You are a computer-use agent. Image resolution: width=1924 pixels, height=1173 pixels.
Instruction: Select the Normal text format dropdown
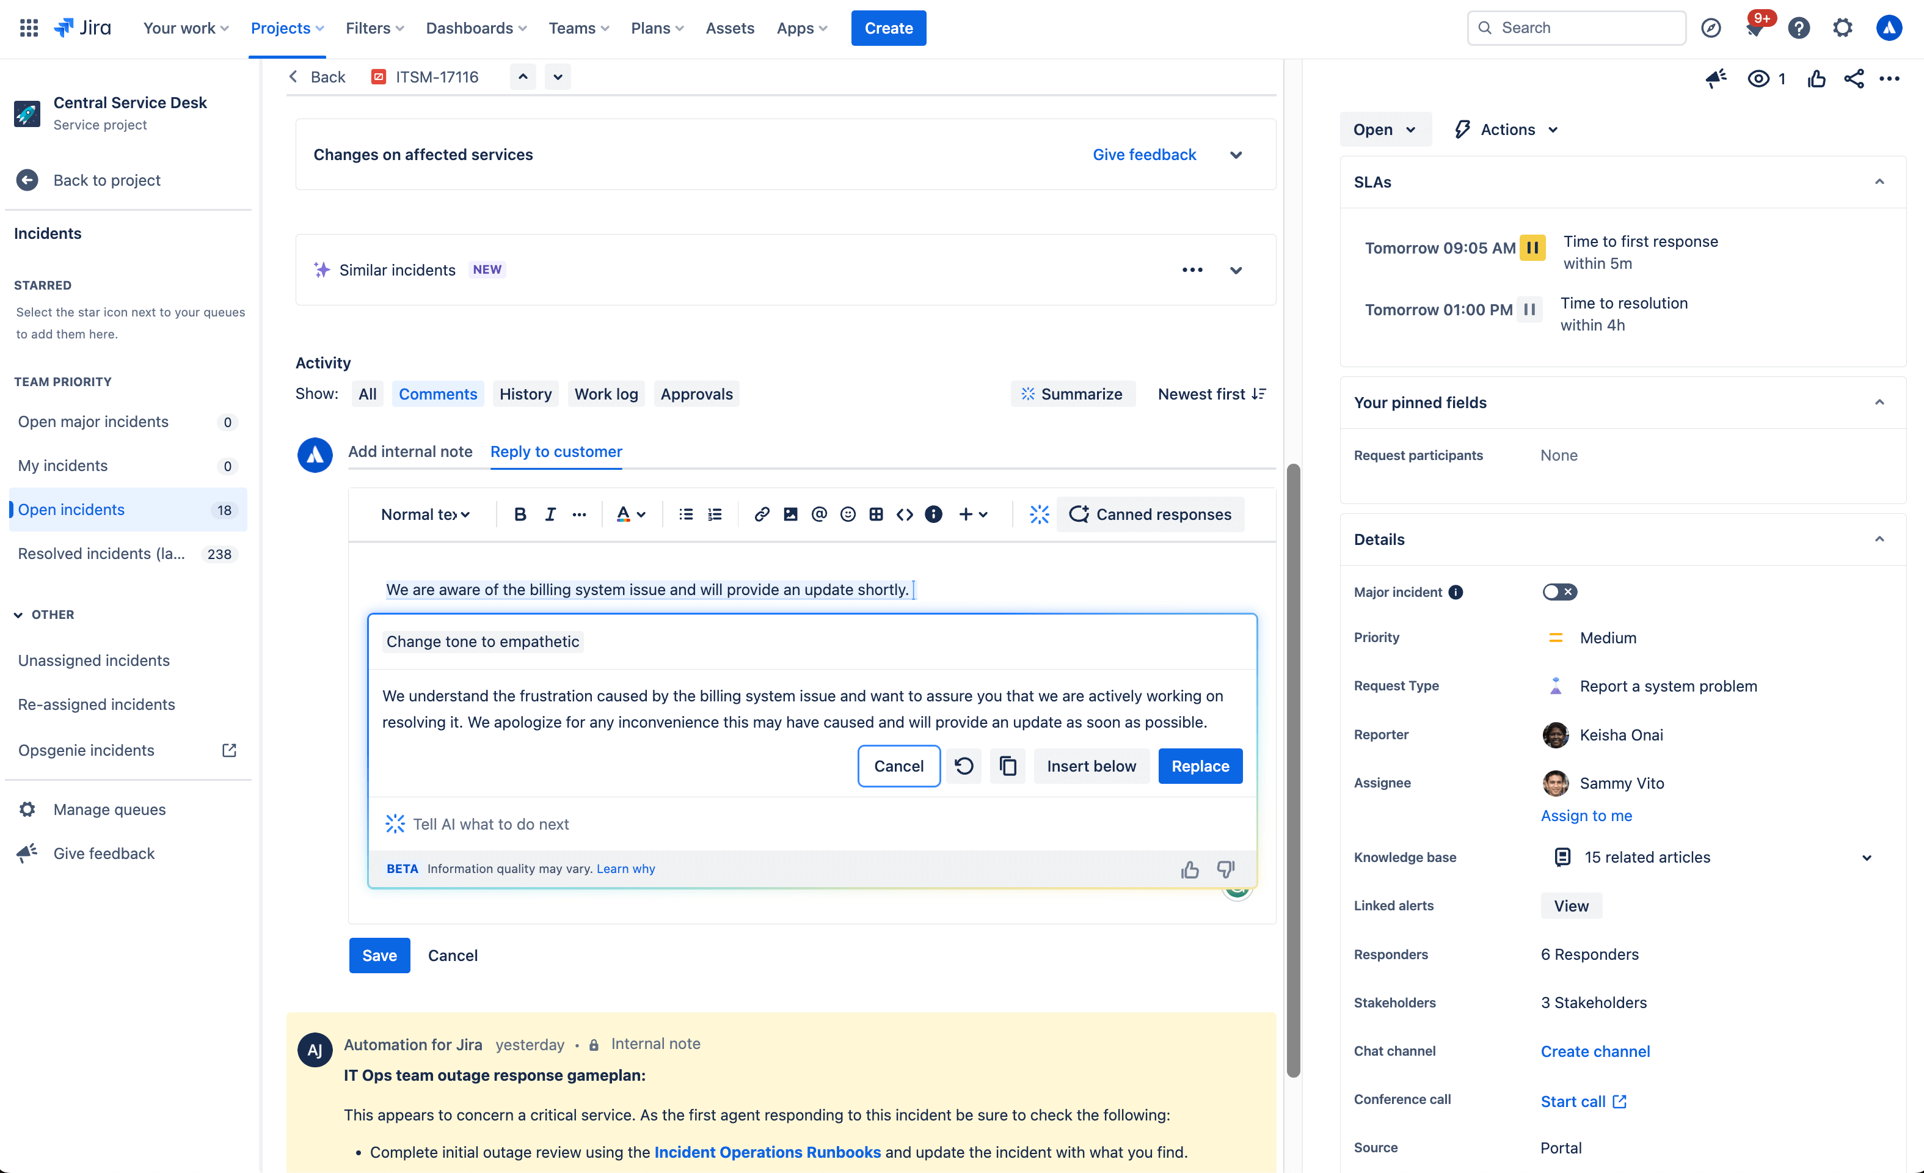click(x=423, y=513)
